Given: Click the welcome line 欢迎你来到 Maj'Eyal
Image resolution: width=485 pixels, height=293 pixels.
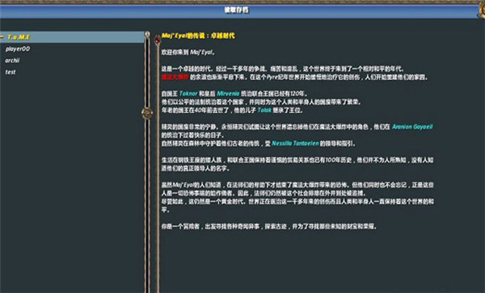Looking at the screenshot, I should pos(188,52).
